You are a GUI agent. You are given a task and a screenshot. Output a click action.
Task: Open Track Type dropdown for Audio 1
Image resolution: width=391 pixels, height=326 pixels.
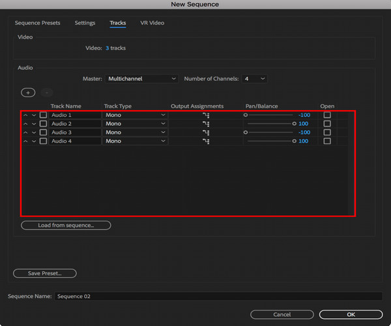click(135, 115)
